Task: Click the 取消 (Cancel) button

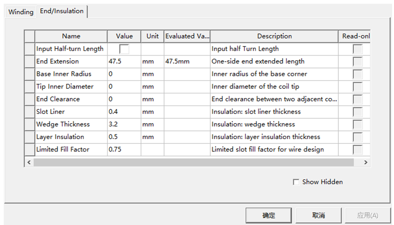Action: point(318,215)
